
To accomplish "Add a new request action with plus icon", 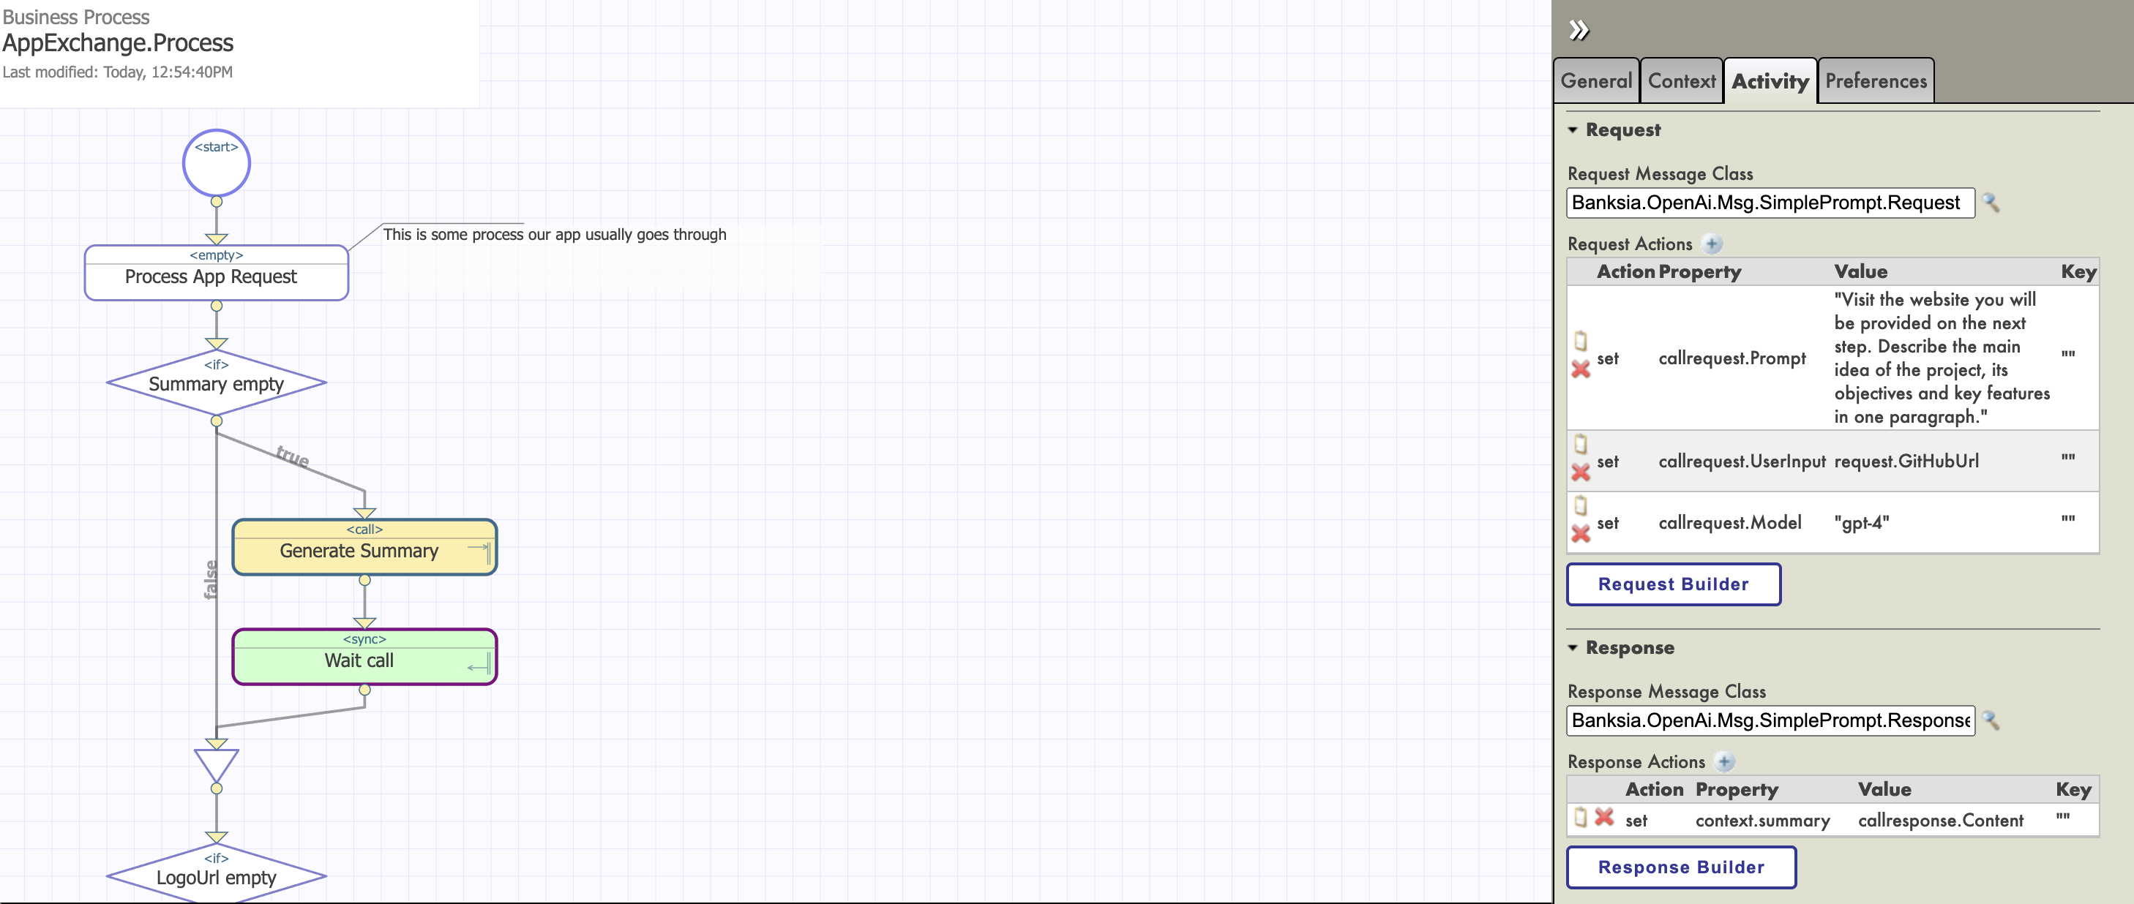I will point(1712,244).
